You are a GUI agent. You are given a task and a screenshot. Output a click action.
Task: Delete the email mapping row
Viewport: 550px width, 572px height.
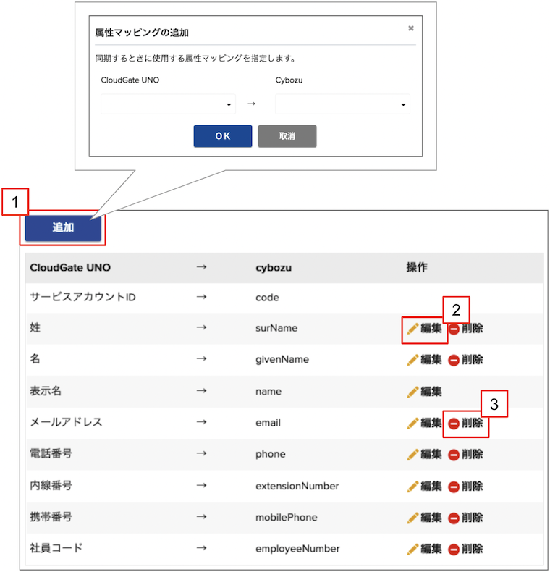tap(465, 423)
